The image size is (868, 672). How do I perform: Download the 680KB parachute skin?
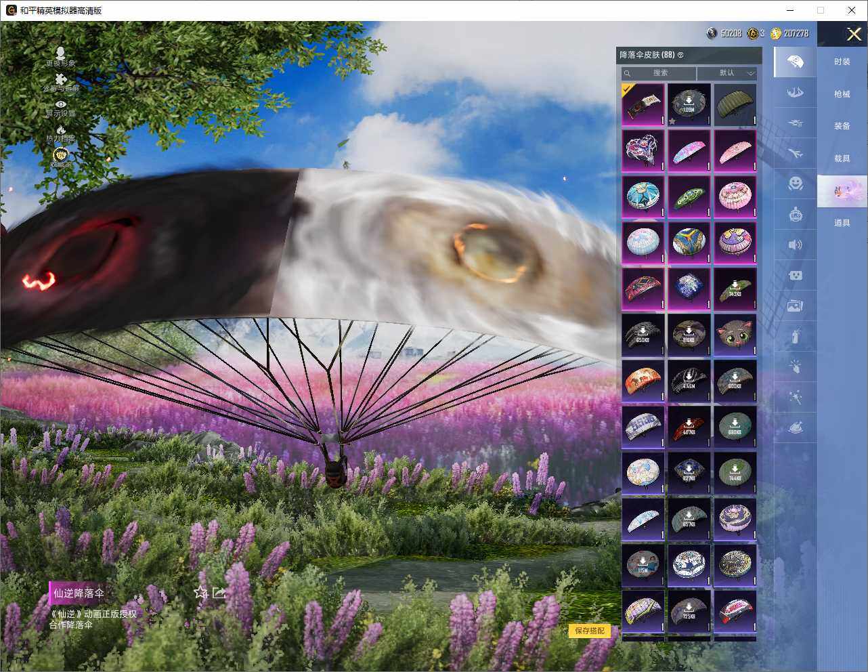(735, 427)
